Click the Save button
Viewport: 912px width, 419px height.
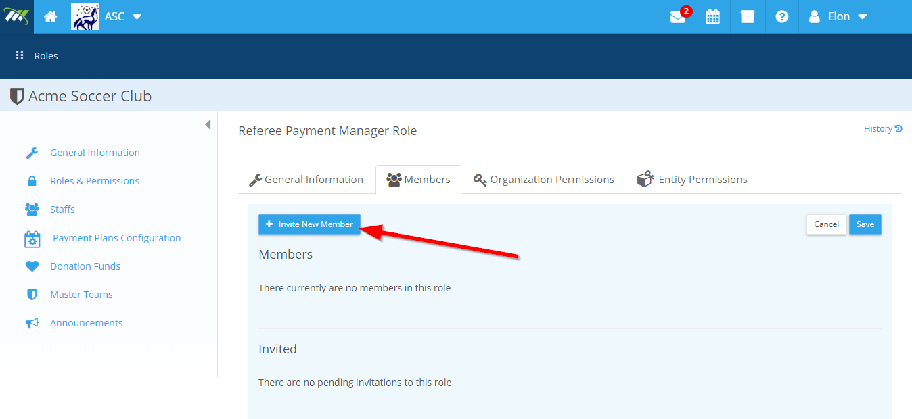(x=865, y=224)
